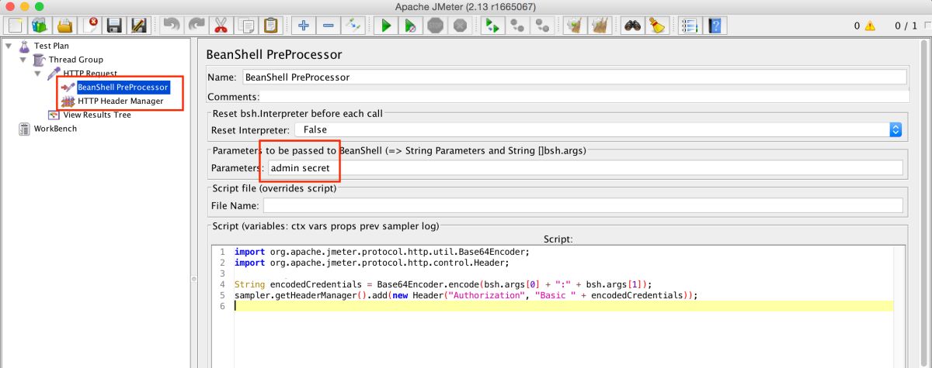Collapse the Test Plan tree node
932x368 pixels.
coord(9,46)
